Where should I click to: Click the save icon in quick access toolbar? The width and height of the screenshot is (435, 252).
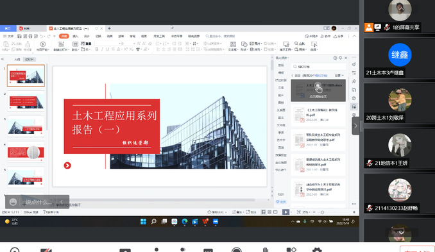[19, 37]
